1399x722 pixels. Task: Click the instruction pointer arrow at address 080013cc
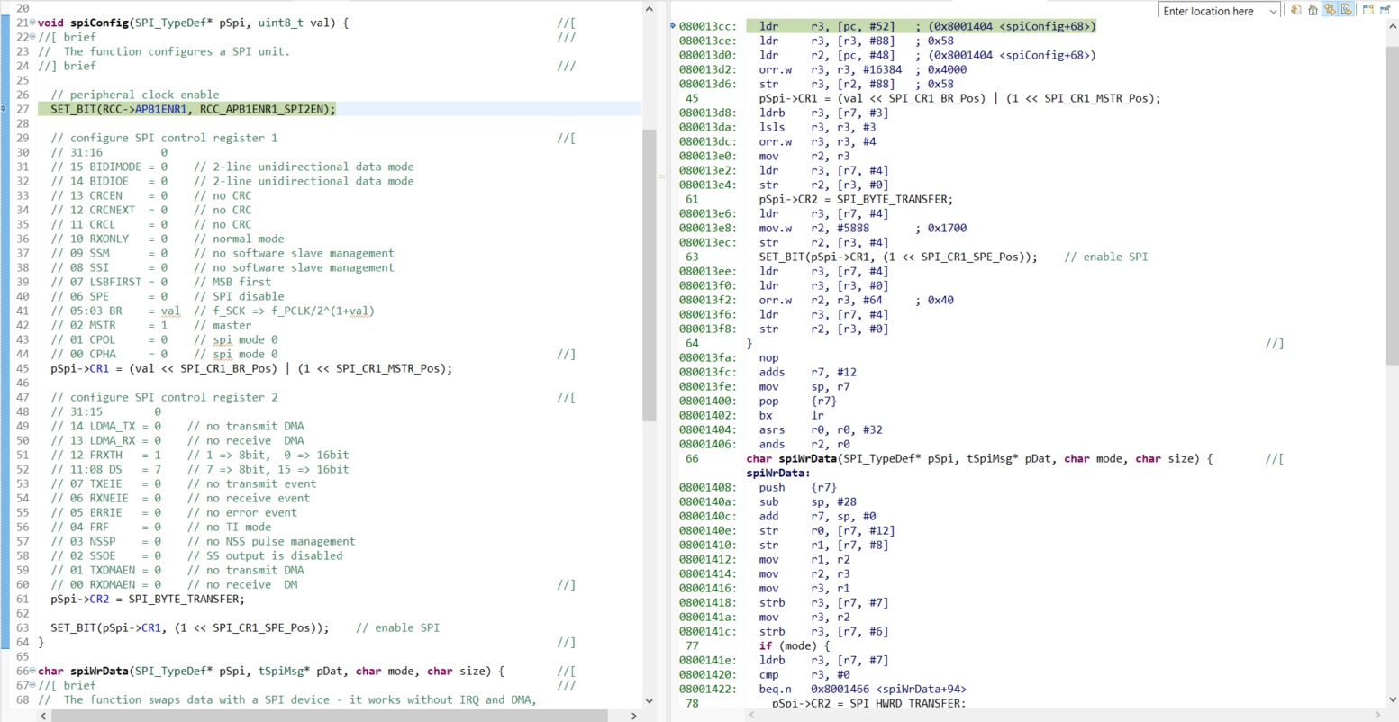coord(673,26)
